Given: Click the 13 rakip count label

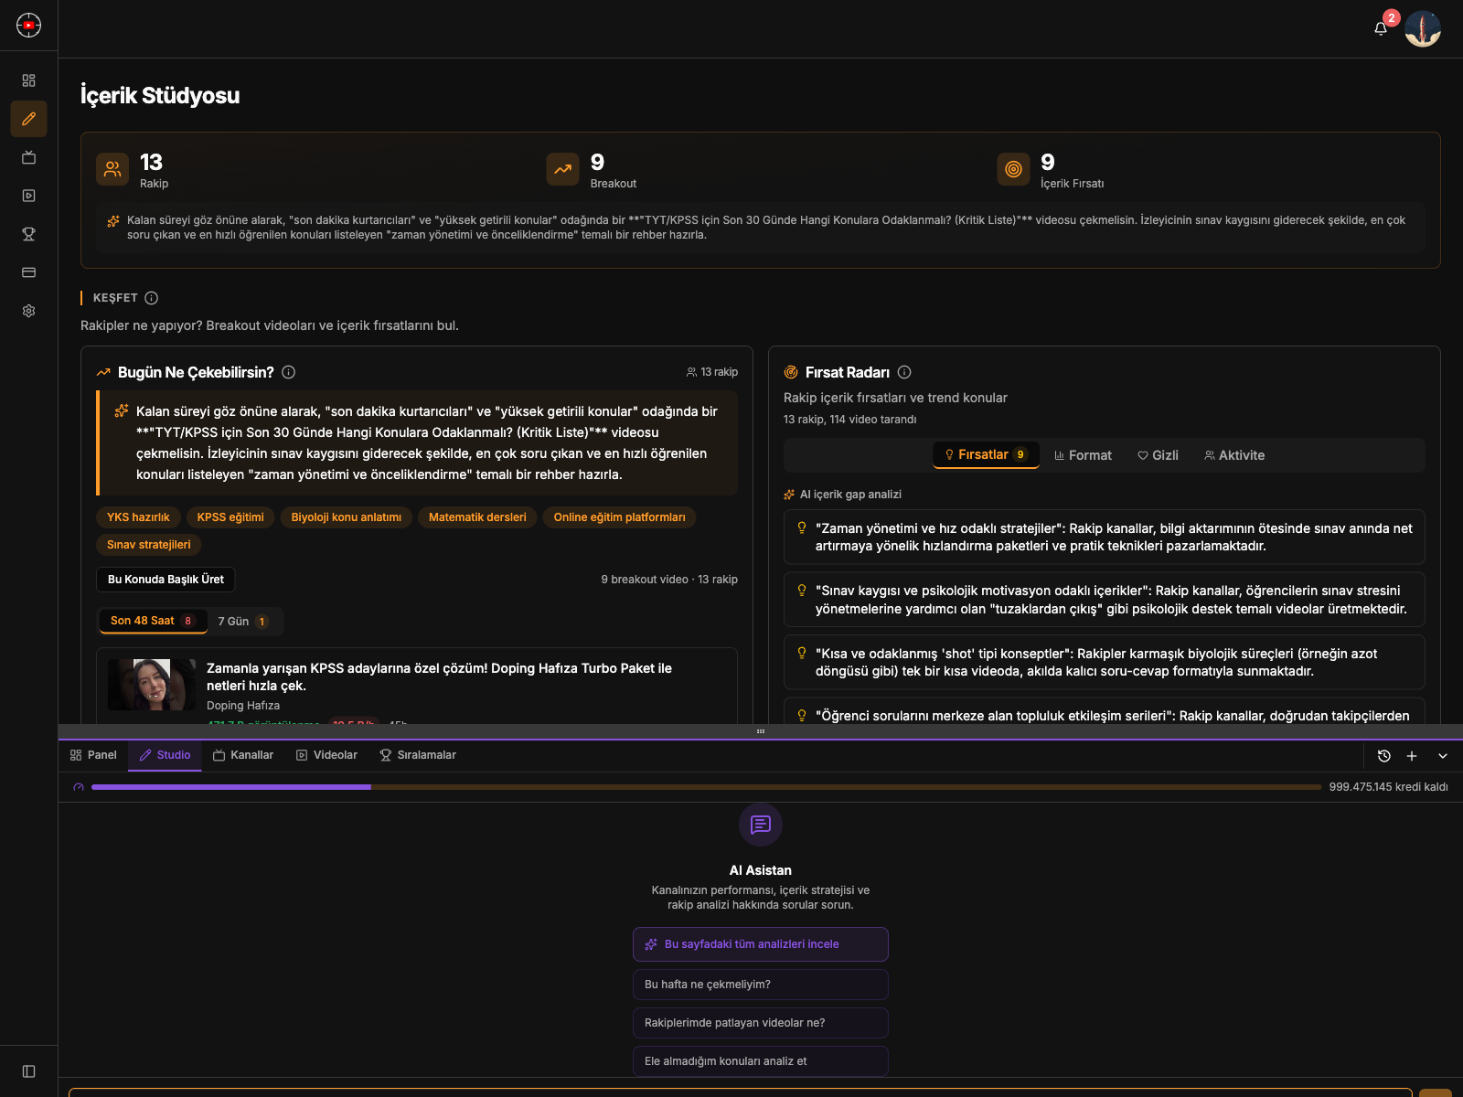Looking at the screenshot, I should [712, 372].
